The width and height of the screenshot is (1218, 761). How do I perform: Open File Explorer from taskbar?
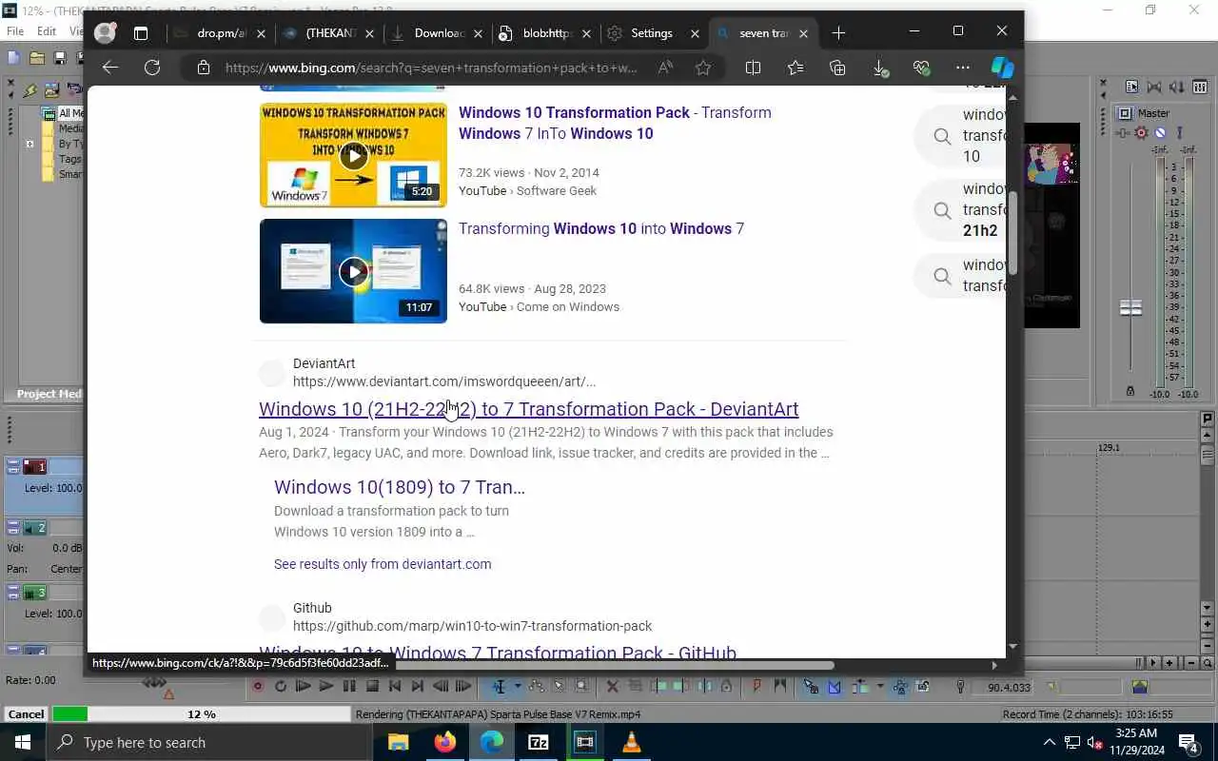pos(398,743)
